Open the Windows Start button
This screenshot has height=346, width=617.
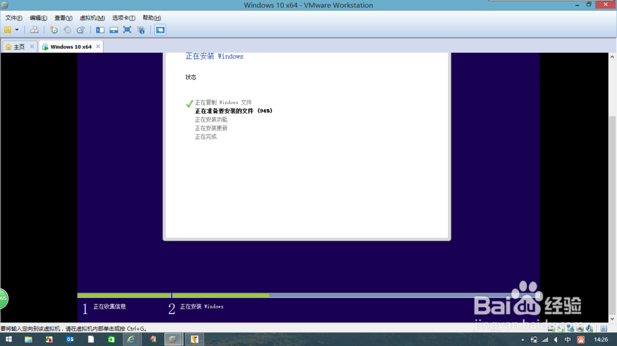[9, 339]
